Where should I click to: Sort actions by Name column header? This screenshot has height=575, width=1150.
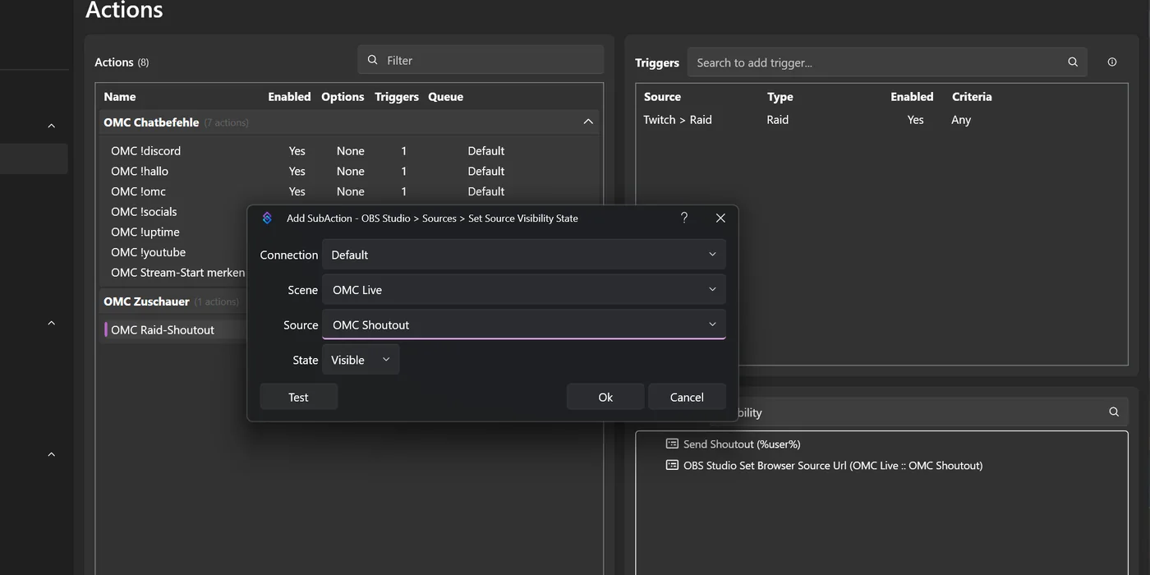pos(120,97)
